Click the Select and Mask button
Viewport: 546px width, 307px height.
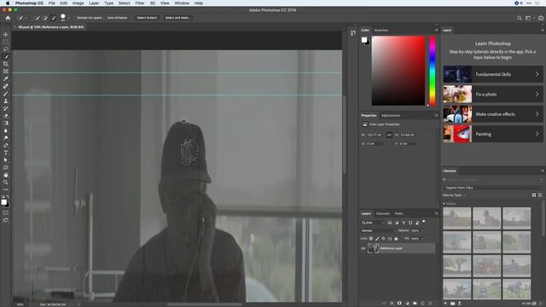coord(177,18)
